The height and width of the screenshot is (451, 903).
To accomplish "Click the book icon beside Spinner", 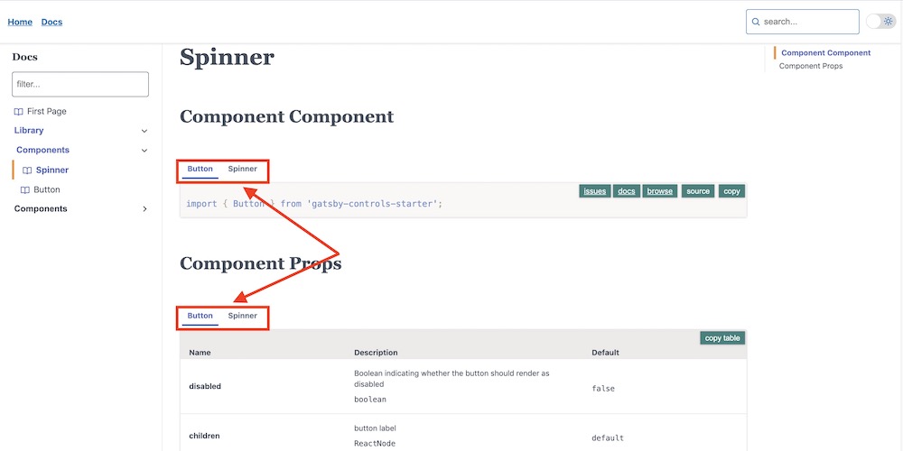I will 27,170.
